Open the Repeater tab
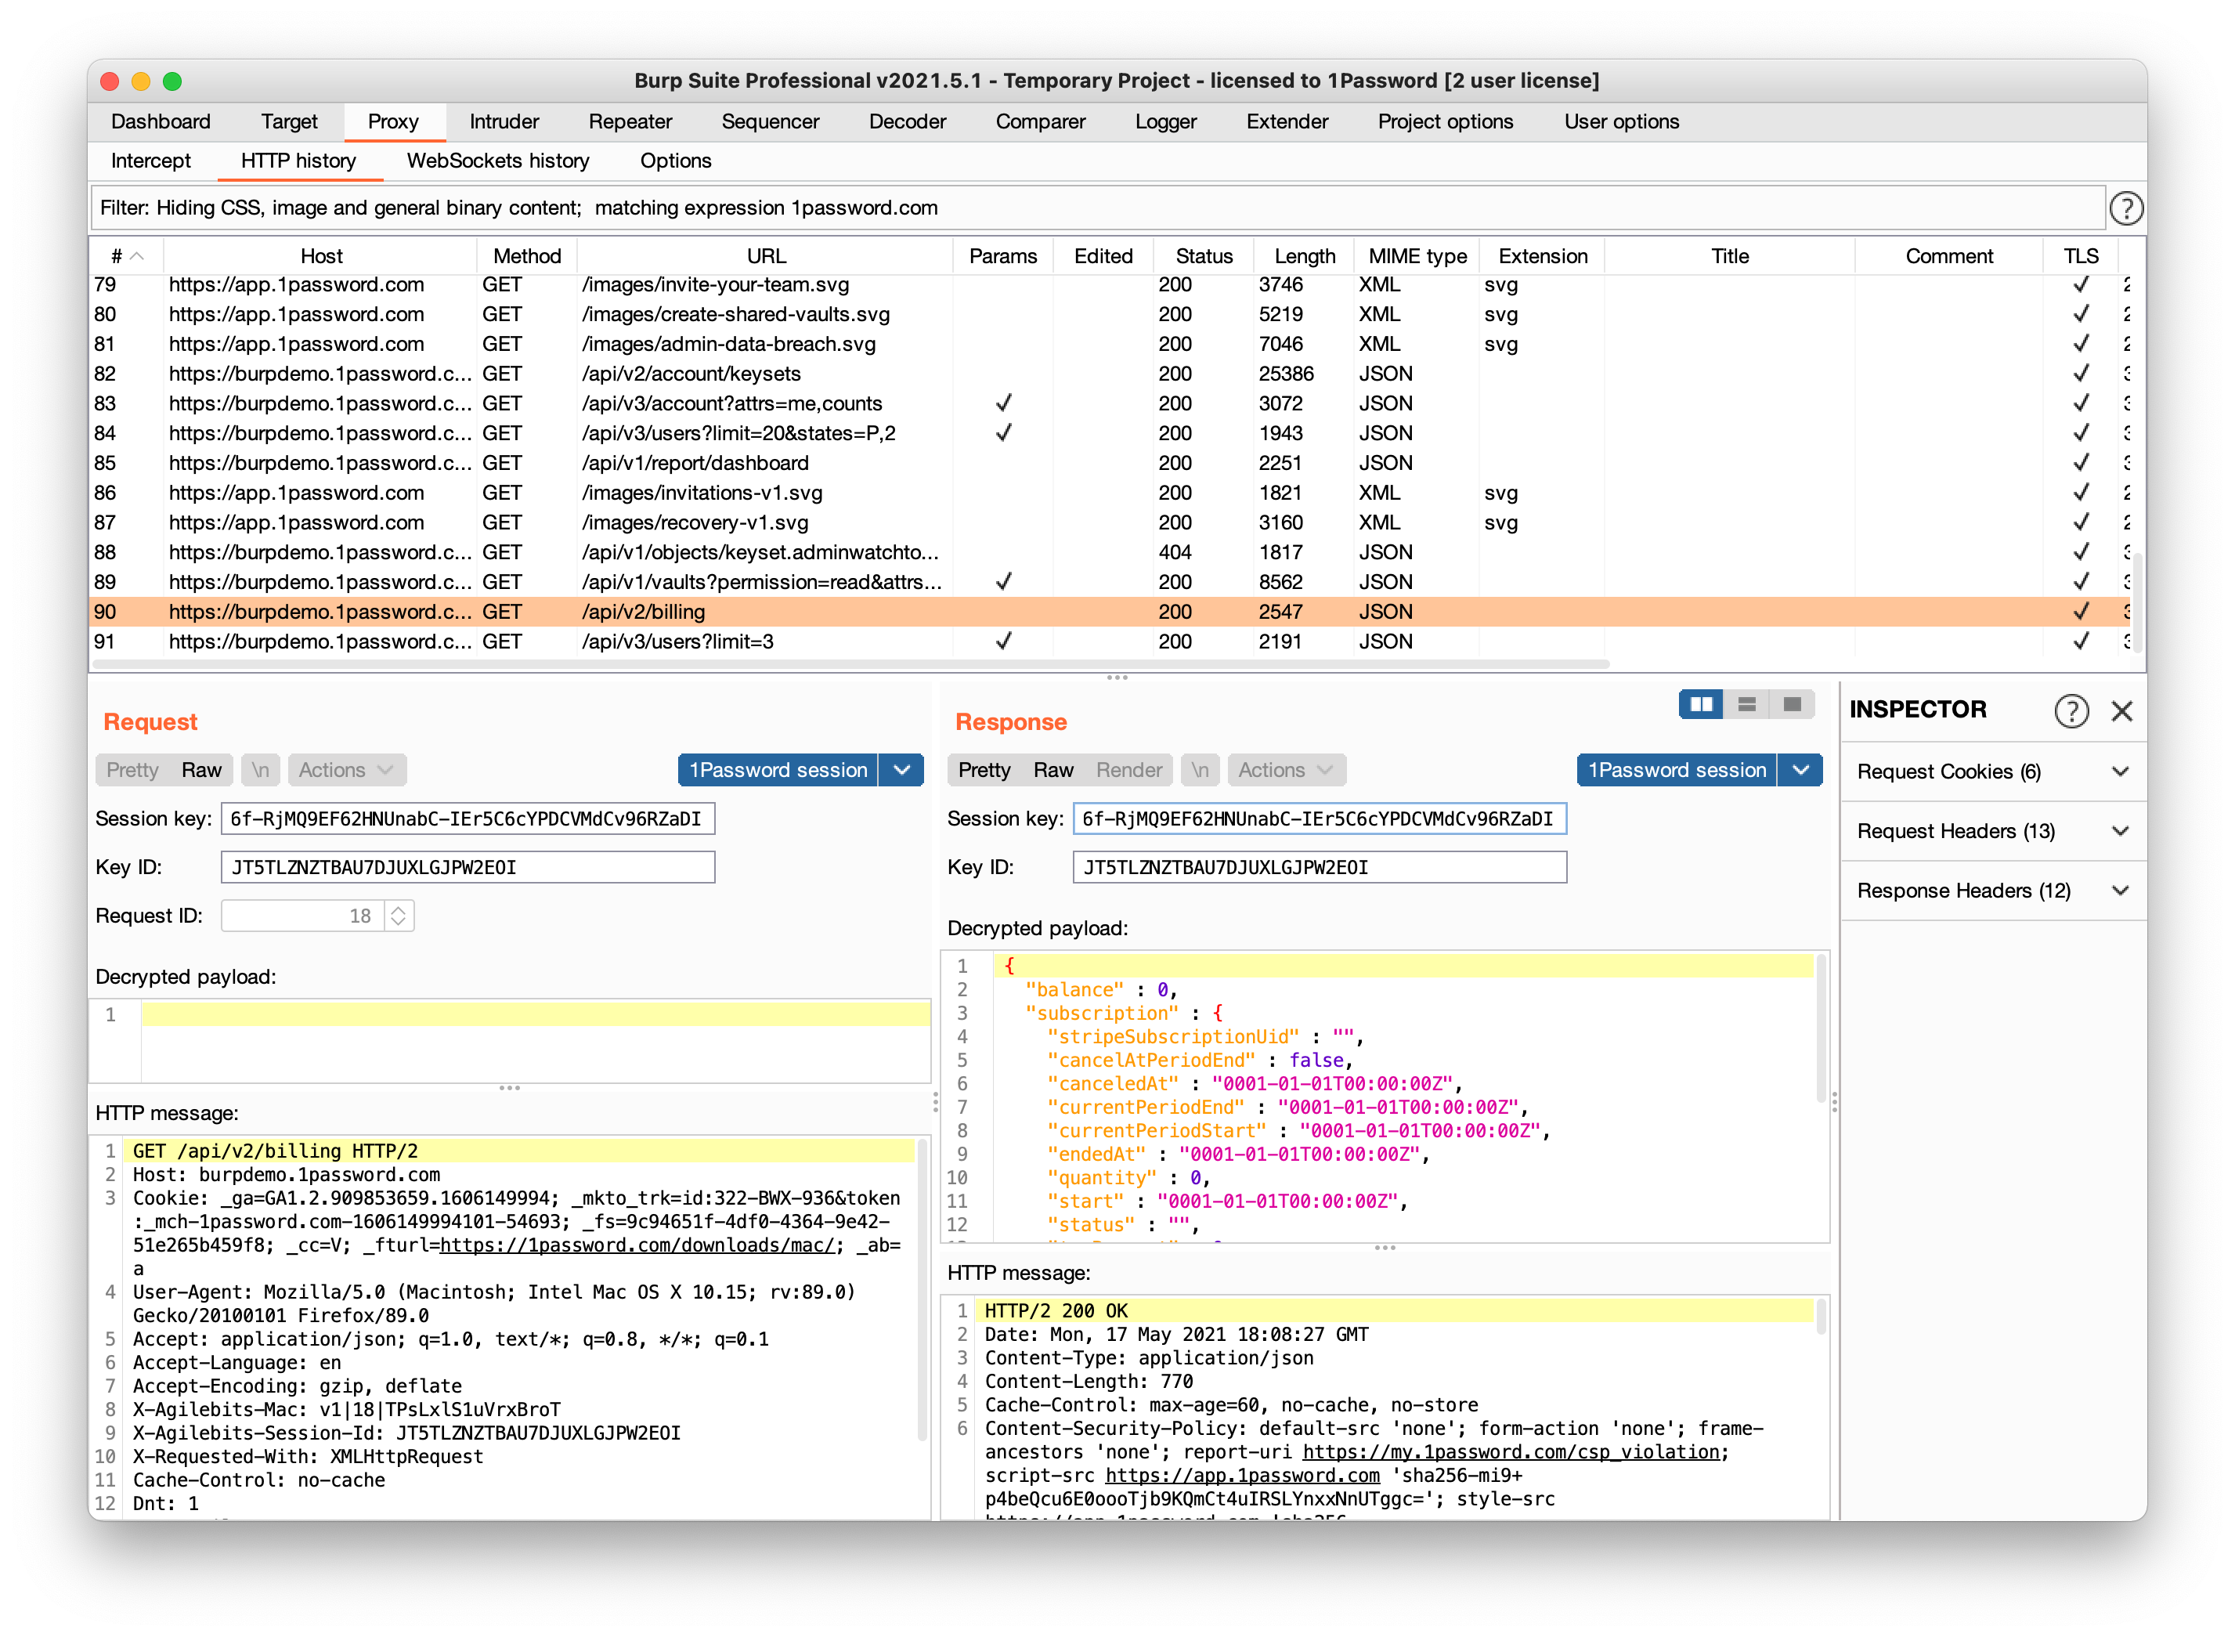Image resolution: width=2235 pixels, height=1637 pixels. (x=630, y=121)
